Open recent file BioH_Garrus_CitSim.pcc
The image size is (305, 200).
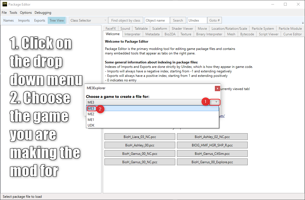pos(212,153)
